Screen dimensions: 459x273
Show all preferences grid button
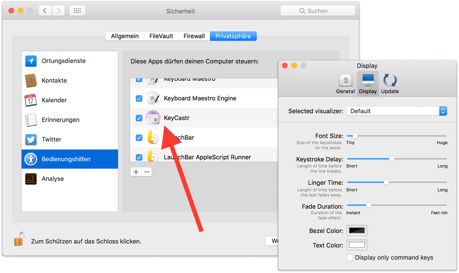click(x=77, y=11)
